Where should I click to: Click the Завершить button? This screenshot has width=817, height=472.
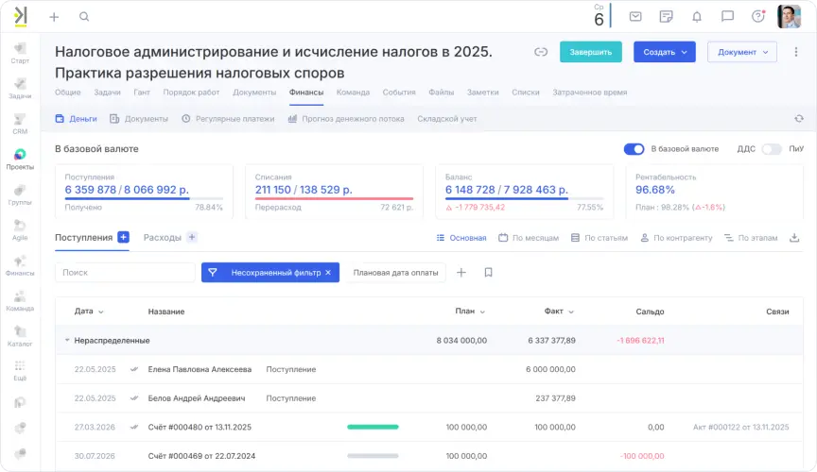(x=591, y=52)
